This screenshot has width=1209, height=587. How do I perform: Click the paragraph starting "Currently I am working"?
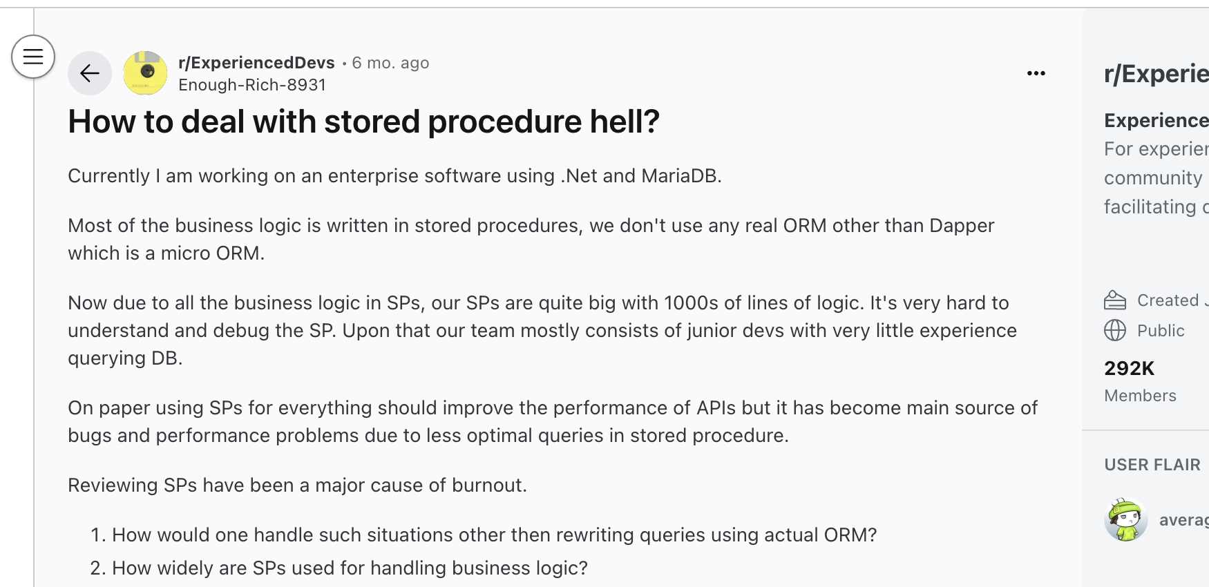tap(394, 176)
